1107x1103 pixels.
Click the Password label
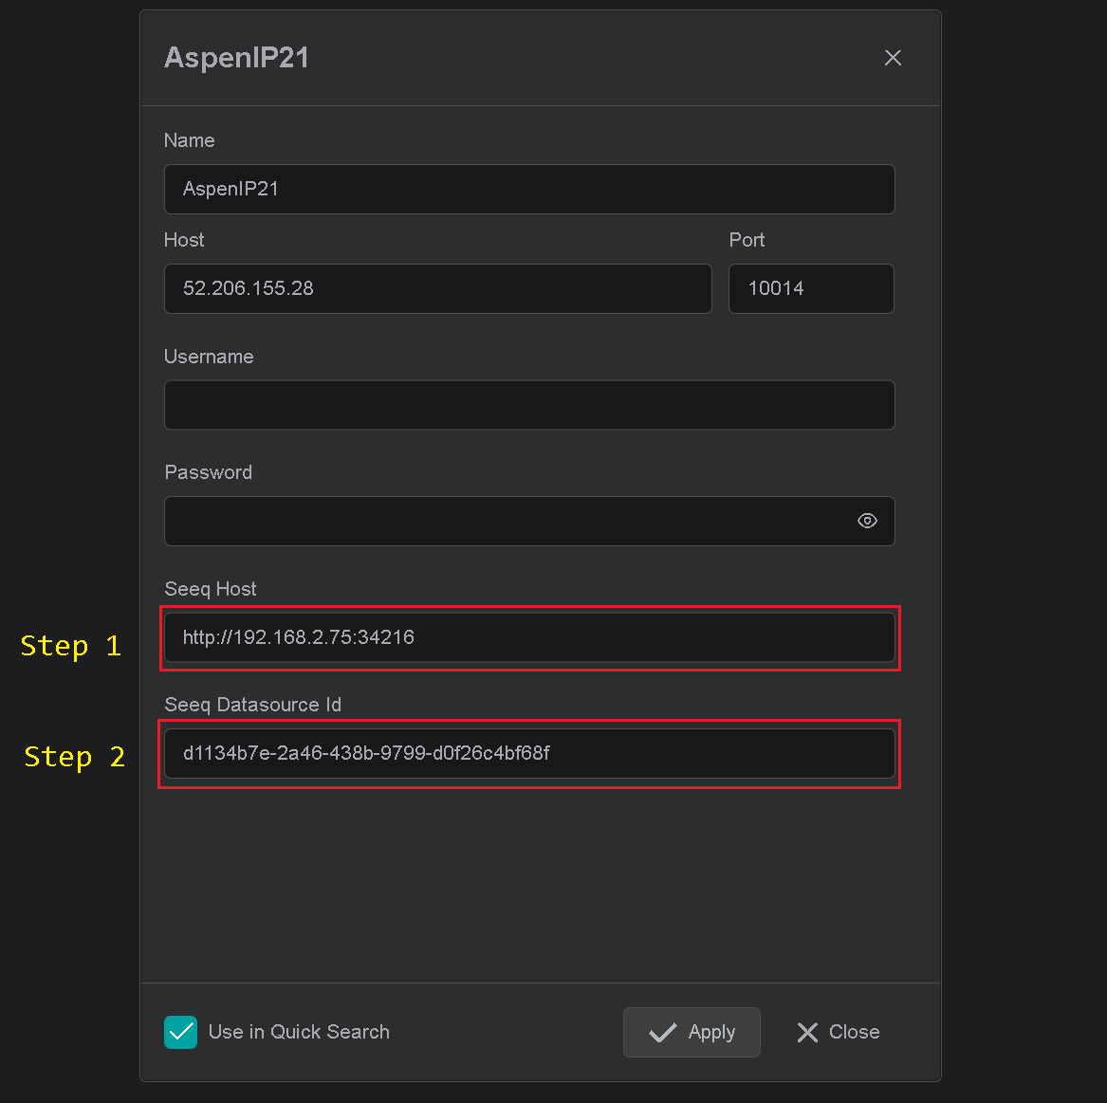coord(209,472)
